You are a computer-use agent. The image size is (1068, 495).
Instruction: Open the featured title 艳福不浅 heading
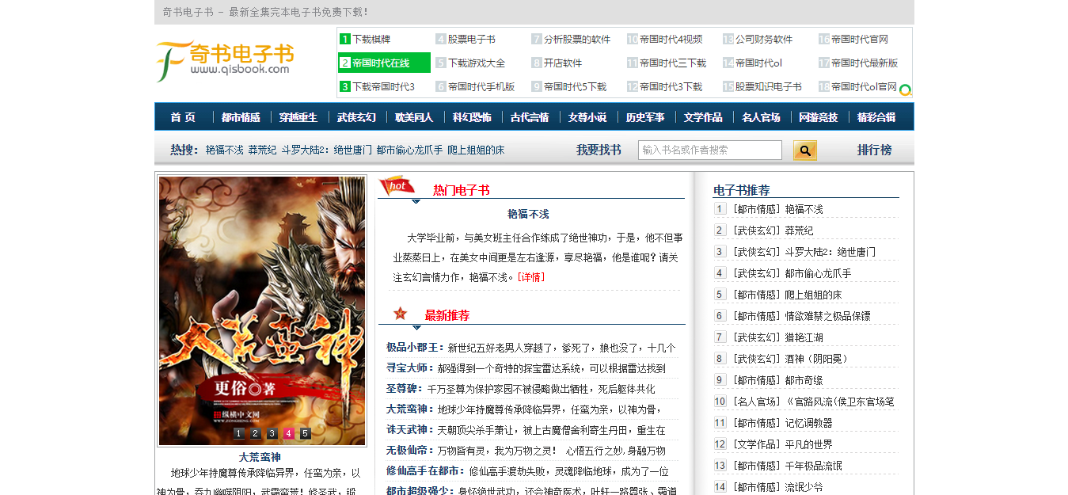click(x=528, y=214)
